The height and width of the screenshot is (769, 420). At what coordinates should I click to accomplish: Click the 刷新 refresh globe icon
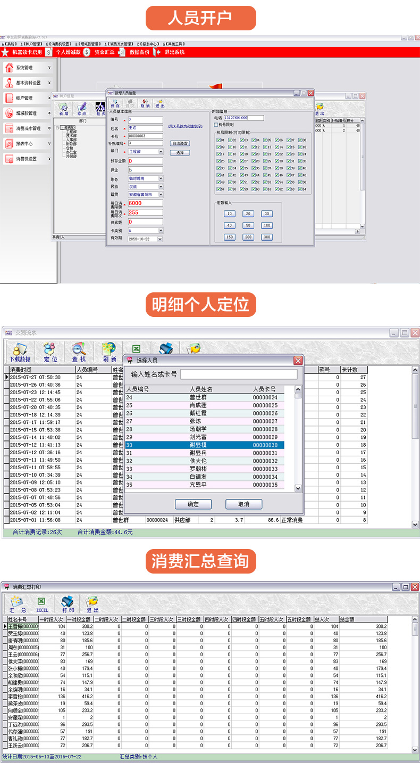pos(109,352)
